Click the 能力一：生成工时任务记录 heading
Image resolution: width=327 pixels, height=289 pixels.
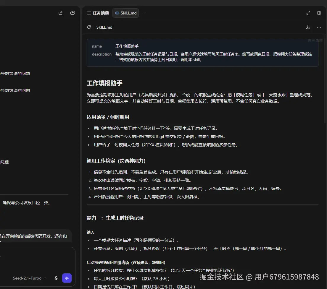click(x=115, y=218)
